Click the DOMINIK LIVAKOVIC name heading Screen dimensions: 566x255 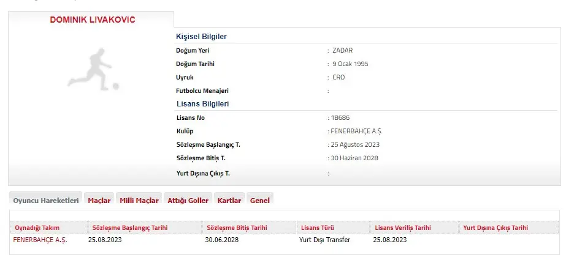(x=92, y=20)
